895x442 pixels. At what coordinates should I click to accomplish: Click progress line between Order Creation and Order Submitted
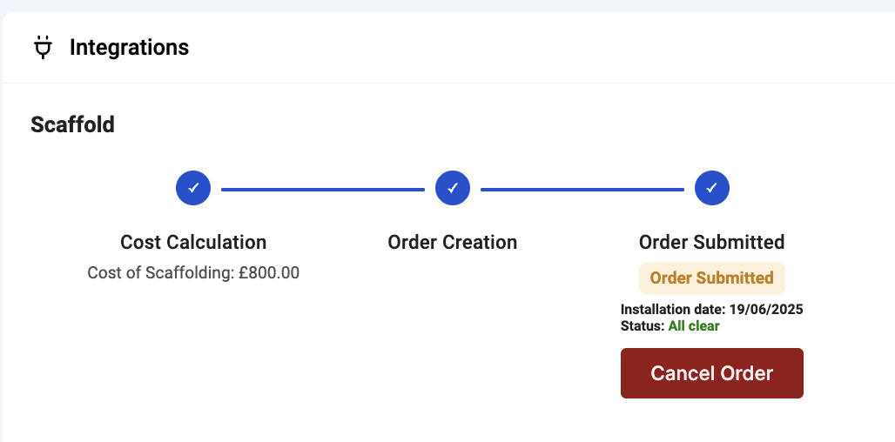pos(582,190)
